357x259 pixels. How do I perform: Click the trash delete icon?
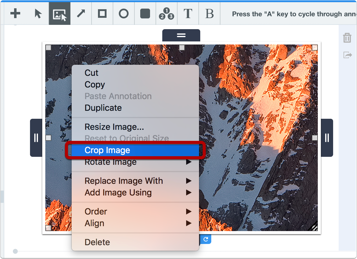point(347,38)
